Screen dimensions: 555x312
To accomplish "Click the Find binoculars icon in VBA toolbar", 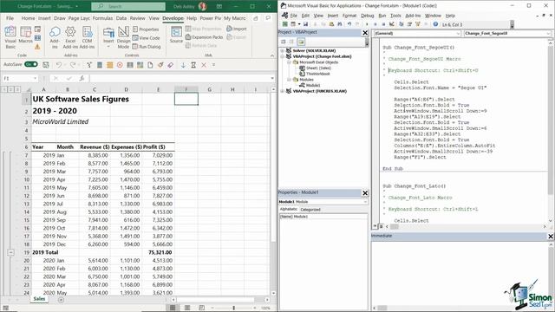I will click(x=339, y=24).
